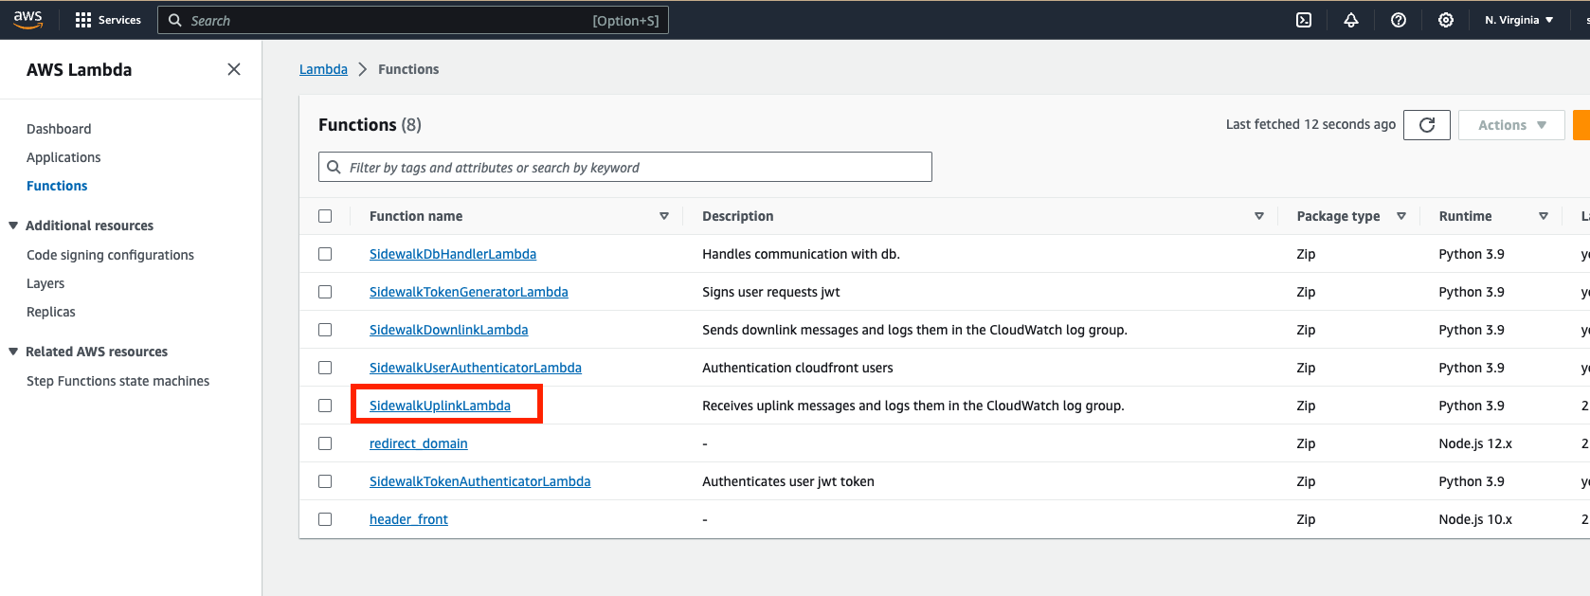The width and height of the screenshot is (1590, 596).
Task: Open the SidewalkTokenGeneratorLambda function
Action: click(x=469, y=292)
